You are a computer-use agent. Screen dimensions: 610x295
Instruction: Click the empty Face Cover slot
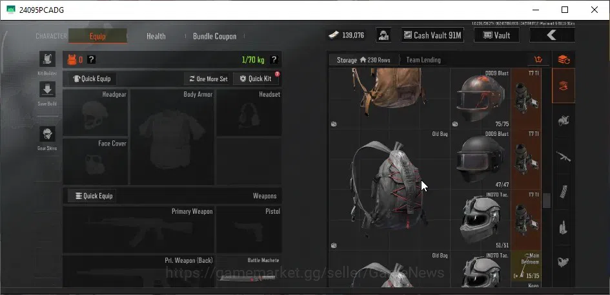point(96,162)
